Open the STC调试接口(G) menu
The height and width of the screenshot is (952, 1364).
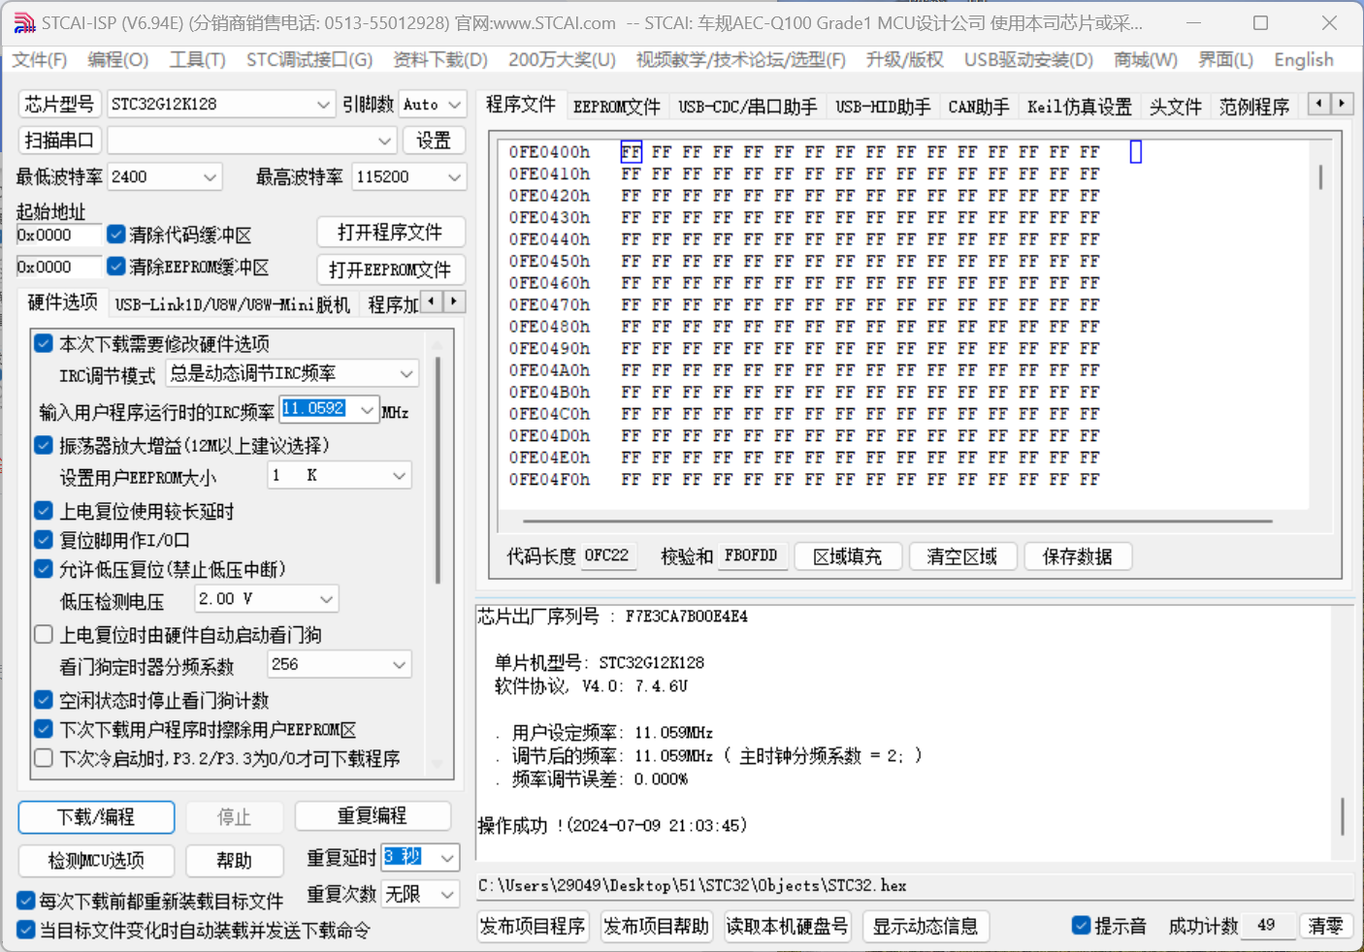tap(309, 60)
